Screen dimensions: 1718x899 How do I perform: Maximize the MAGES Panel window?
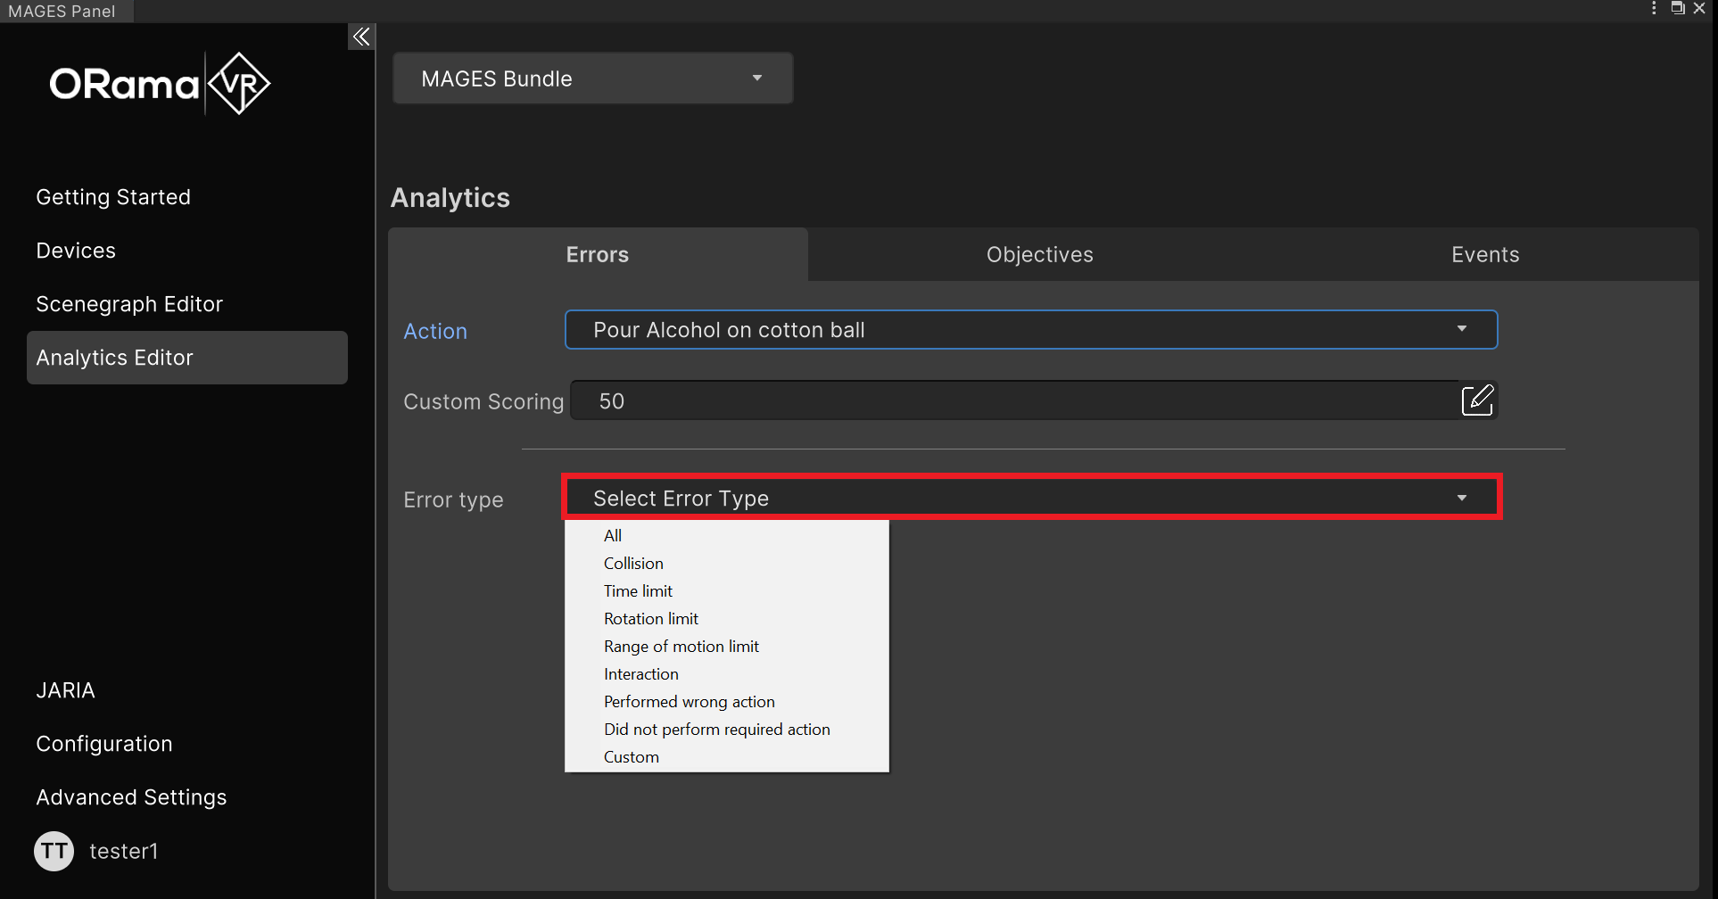coord(1677,9)
